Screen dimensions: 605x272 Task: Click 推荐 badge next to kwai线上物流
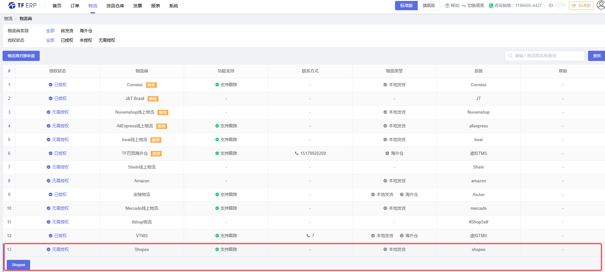coord(156,140)
